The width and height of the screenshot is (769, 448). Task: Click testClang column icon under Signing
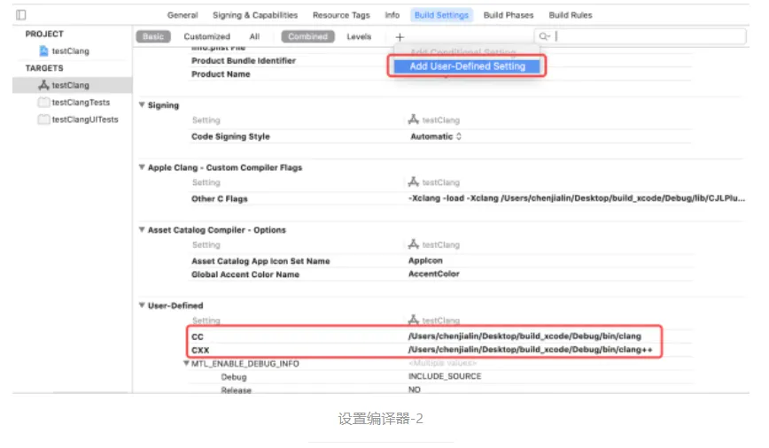click(x=414, y=120)
